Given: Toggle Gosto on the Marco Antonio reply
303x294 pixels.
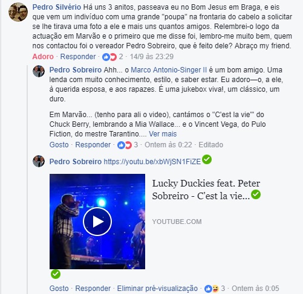Looking at the screenshot, I should [59, 145].
